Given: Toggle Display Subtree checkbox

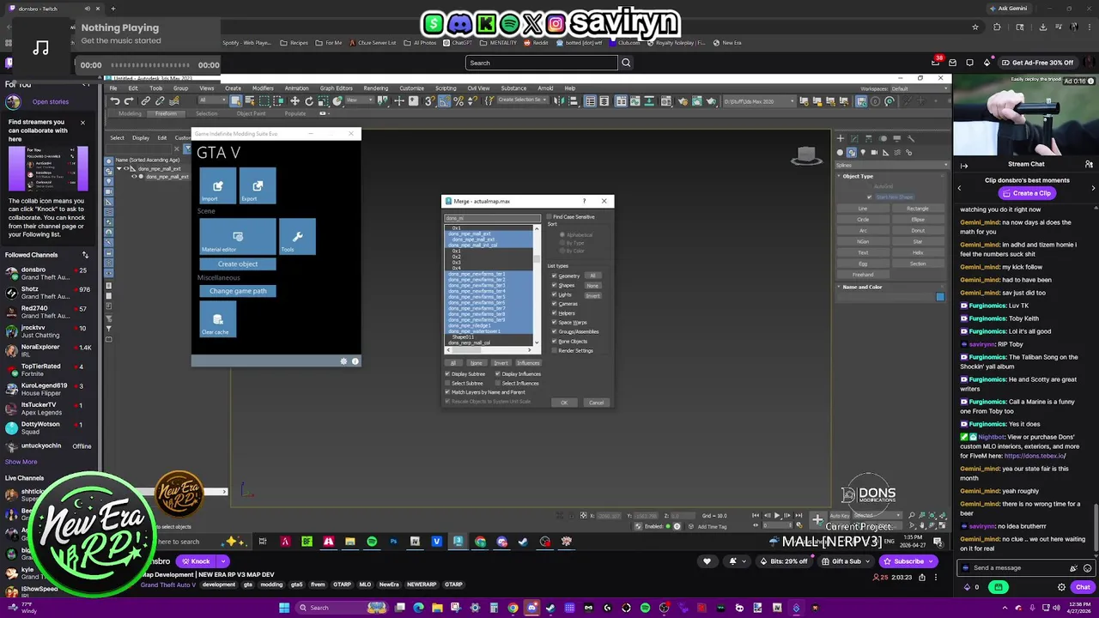Looking at the screenshot, I should tap(447, 374).
